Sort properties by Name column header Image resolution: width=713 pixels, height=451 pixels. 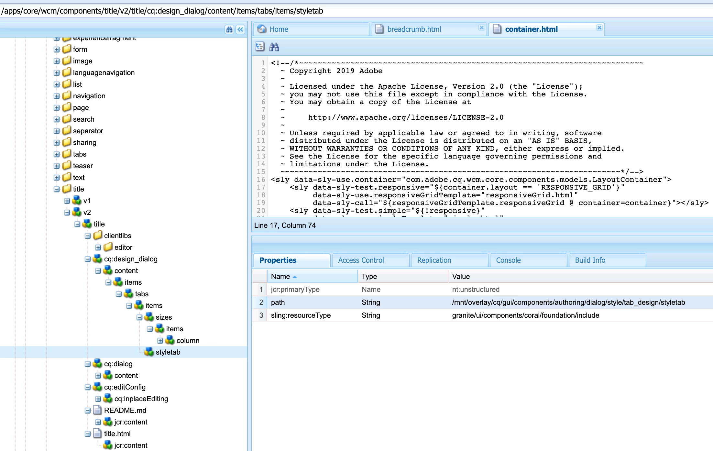pyautogui.click(x=280, y=276)
